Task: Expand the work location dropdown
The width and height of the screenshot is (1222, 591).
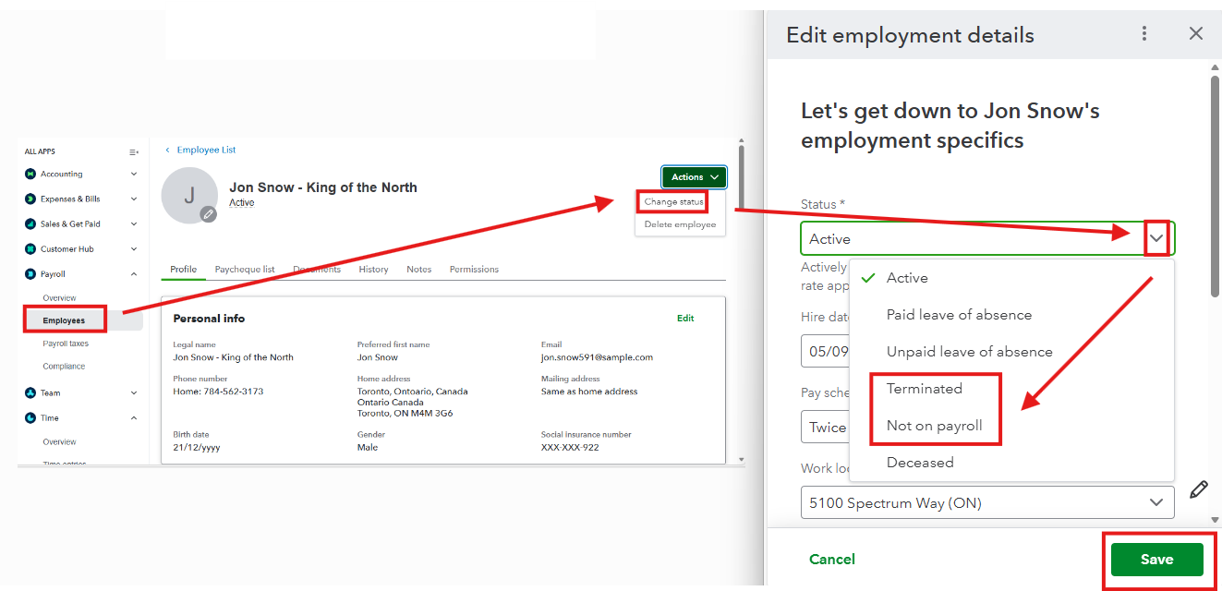Action: point(1155,502)
